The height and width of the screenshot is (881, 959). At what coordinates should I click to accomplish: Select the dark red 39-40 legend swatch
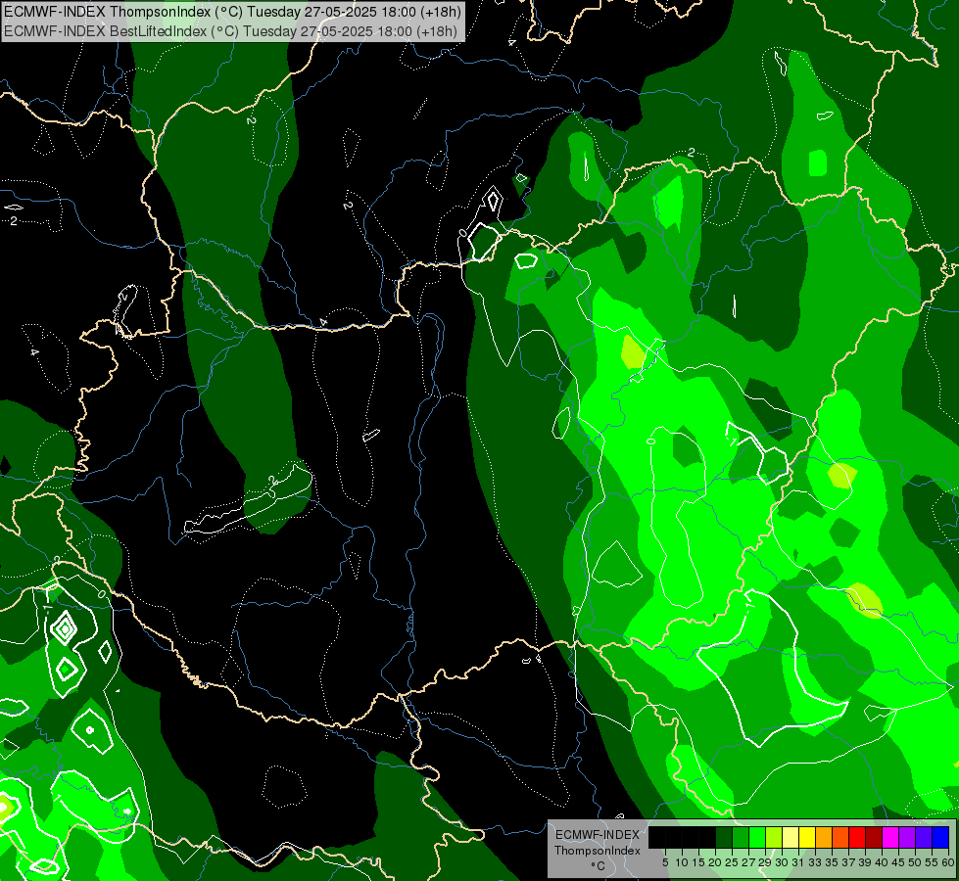pyautogui.click(x=874, y=837)
